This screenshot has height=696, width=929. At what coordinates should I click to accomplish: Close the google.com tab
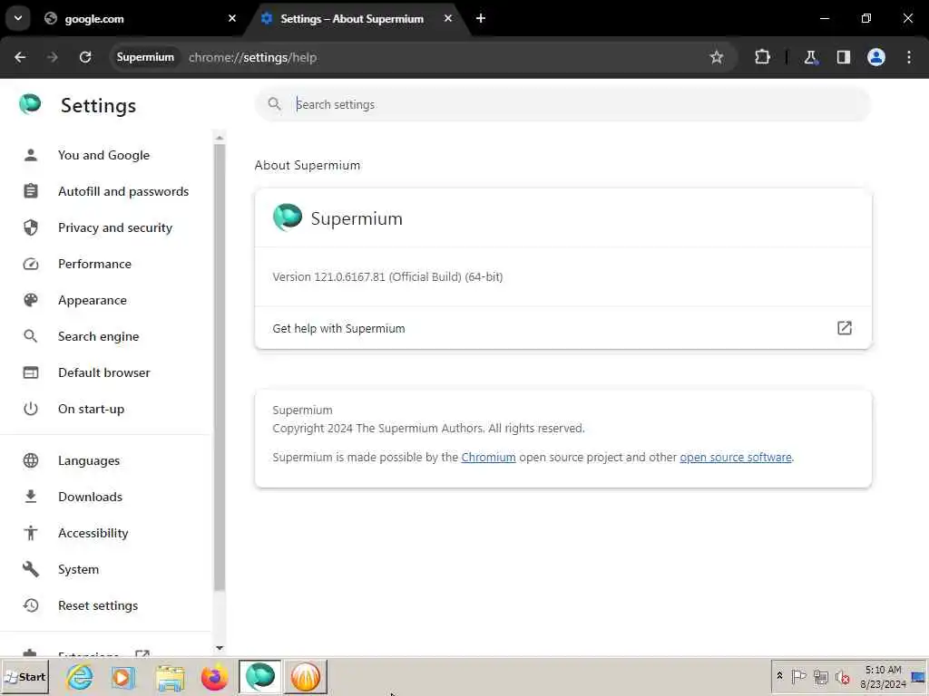(232, 19)
